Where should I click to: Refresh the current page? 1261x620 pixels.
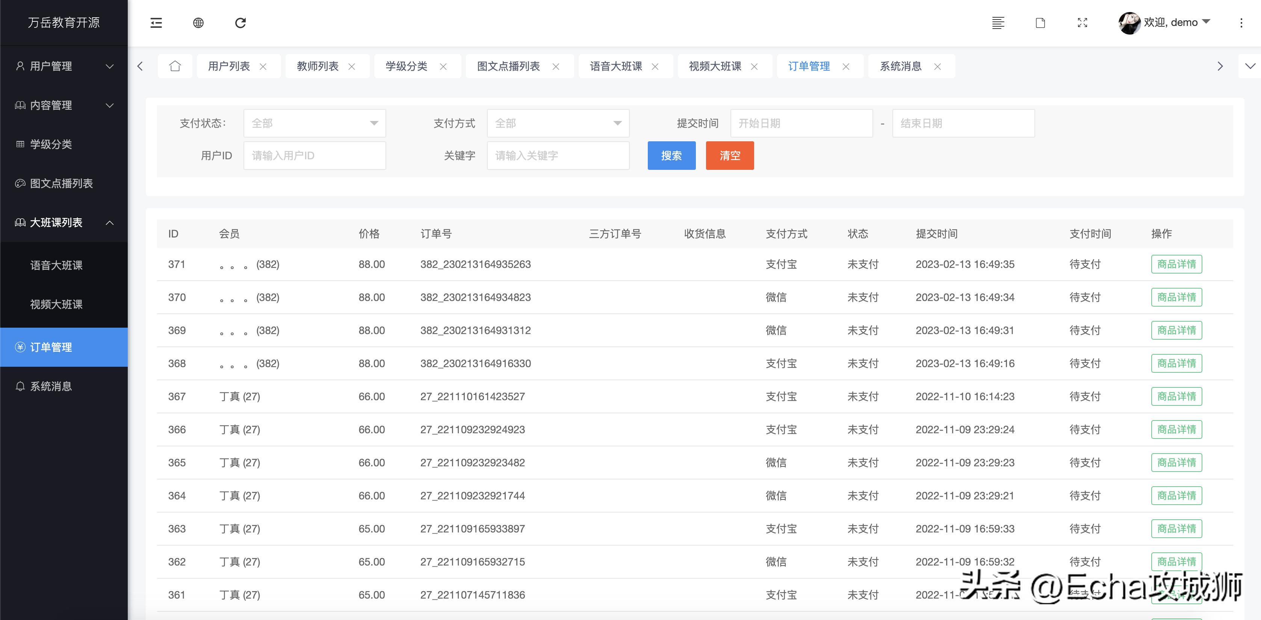[240, 23]
